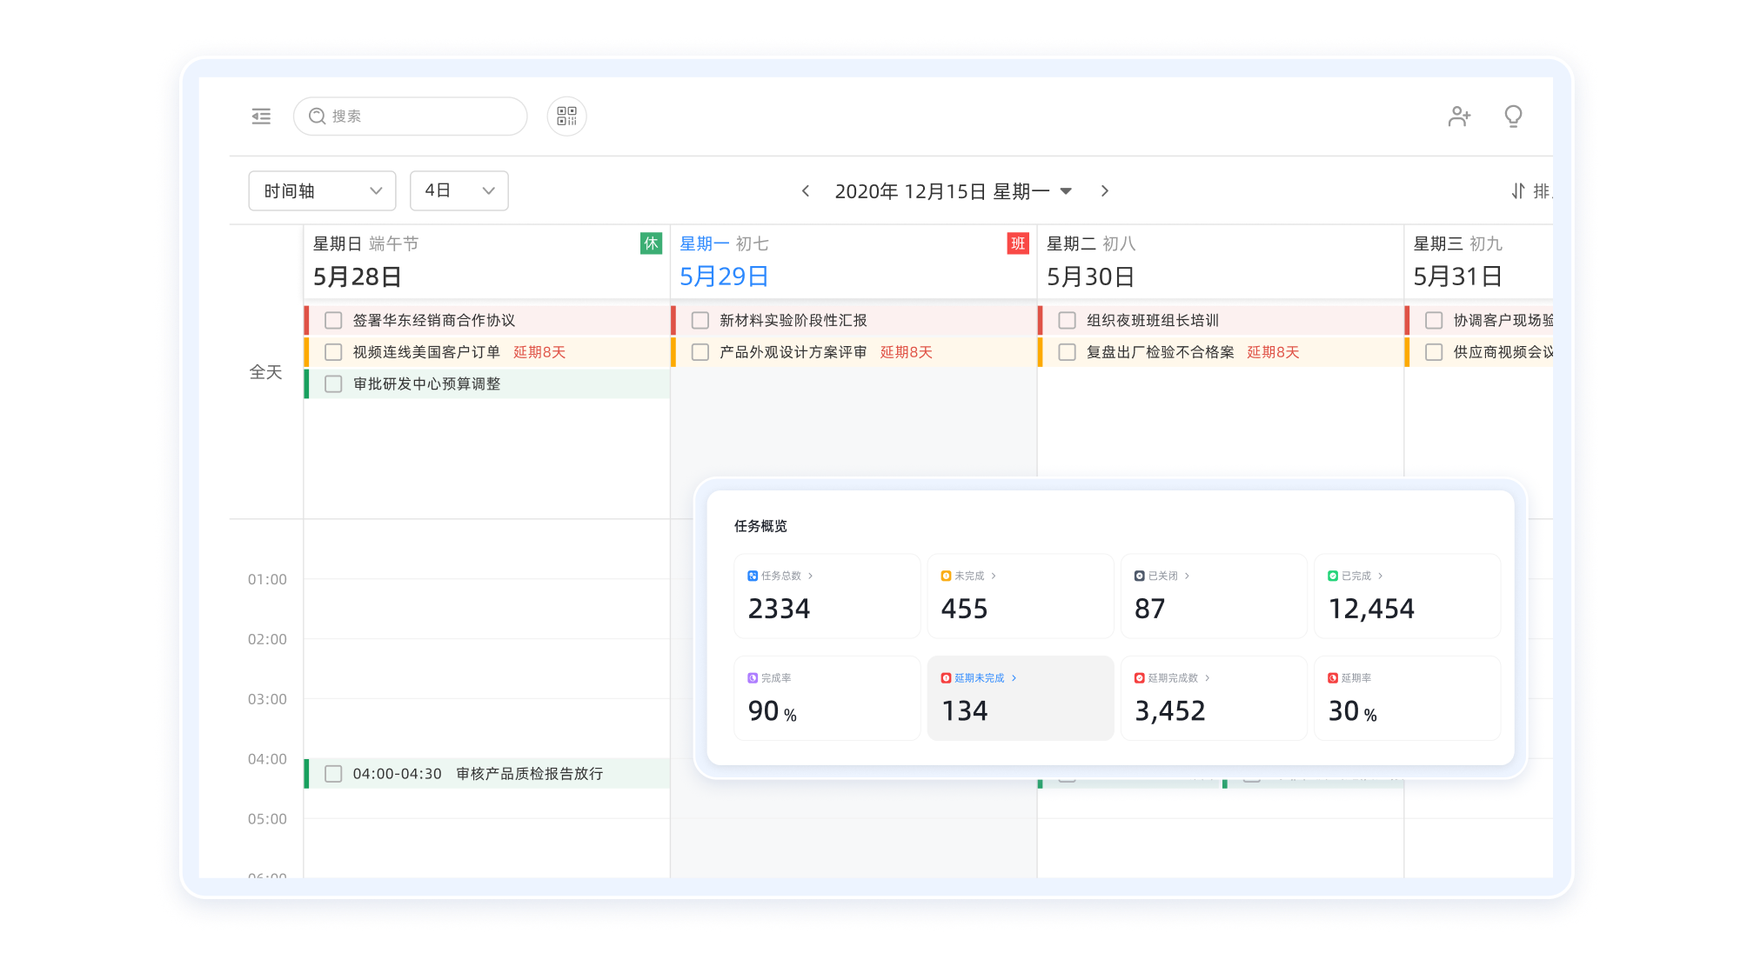Screen dimensions: 1754x953
Task: Open the add member icon
Action: [x=1459, y=117]
